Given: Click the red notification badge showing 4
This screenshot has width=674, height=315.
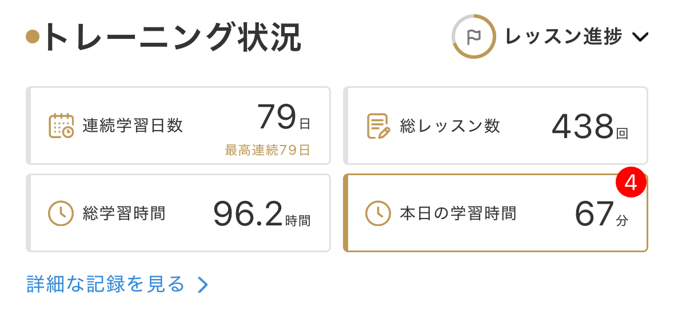Looking at the screenshot, I should [631, 183].
